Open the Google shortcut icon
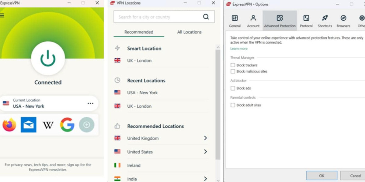 [x=67, y=125]
